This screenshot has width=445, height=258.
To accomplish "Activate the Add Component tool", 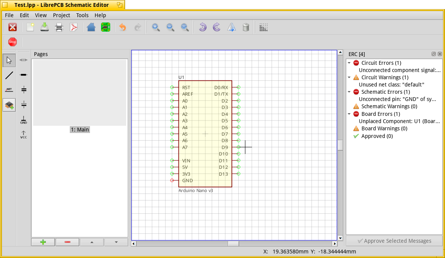I will (9, 105).
